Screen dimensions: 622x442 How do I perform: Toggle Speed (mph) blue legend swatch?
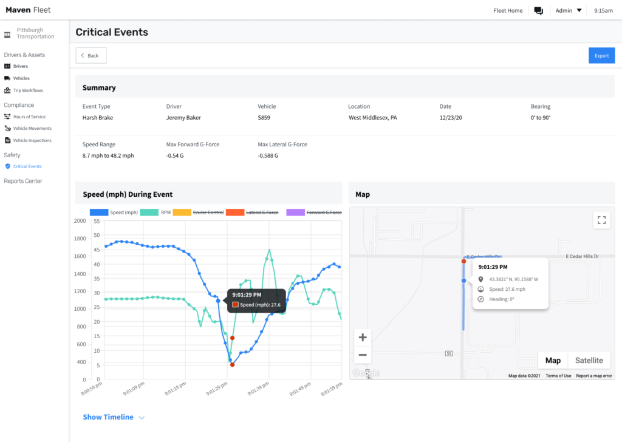99,212
